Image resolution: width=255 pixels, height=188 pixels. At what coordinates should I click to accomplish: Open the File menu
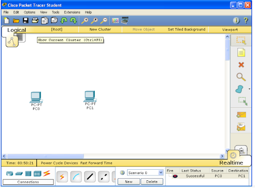6,12
